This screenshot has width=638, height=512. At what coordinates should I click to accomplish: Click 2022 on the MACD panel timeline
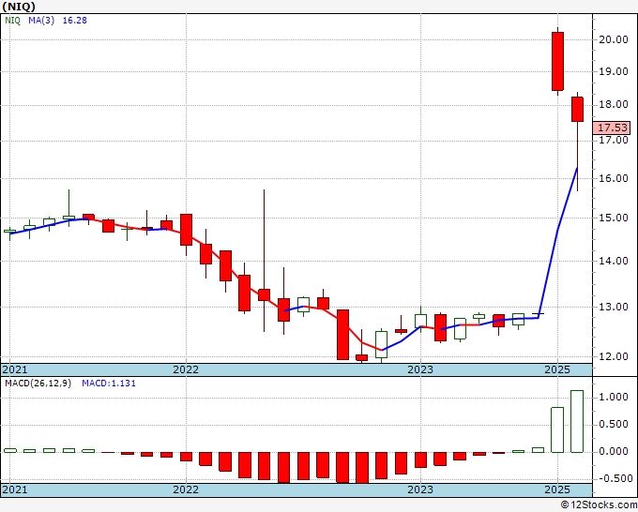coord(186,489)
